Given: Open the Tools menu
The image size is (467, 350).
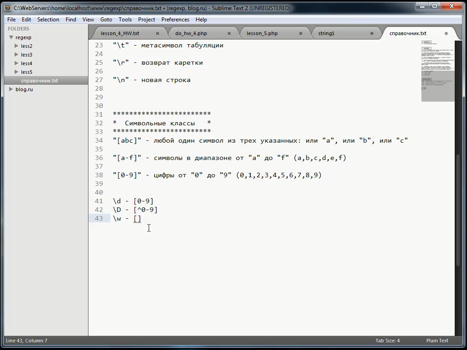Looking at the screenshot, I should [x=125, y=19].
